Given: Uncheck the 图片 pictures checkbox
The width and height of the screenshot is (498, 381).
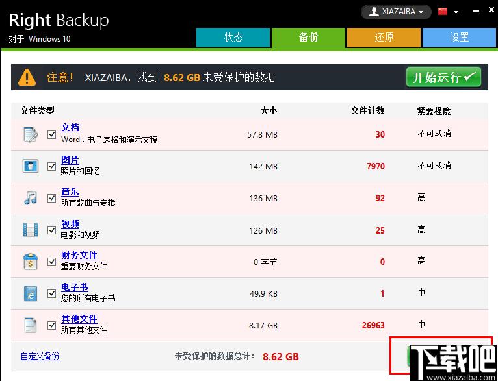Looking at the screenshot, I should point(51,166).
